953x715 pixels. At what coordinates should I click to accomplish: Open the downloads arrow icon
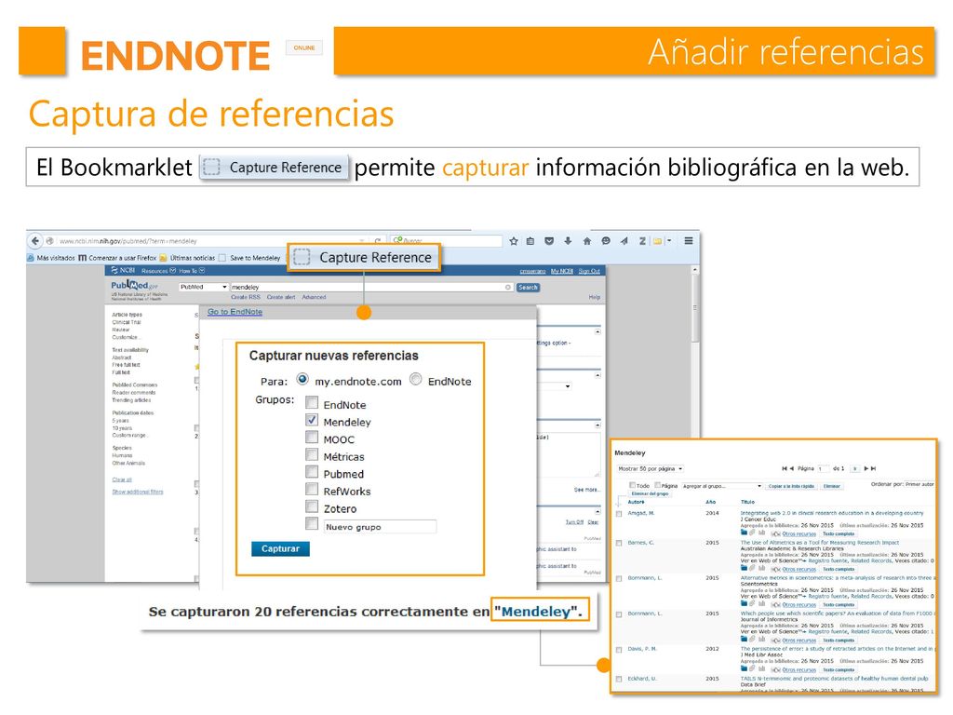(568, 241)
